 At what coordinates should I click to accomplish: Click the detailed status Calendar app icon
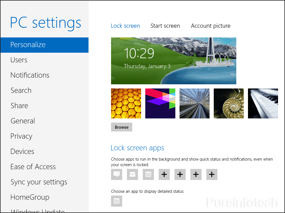(x=116, y=201)
